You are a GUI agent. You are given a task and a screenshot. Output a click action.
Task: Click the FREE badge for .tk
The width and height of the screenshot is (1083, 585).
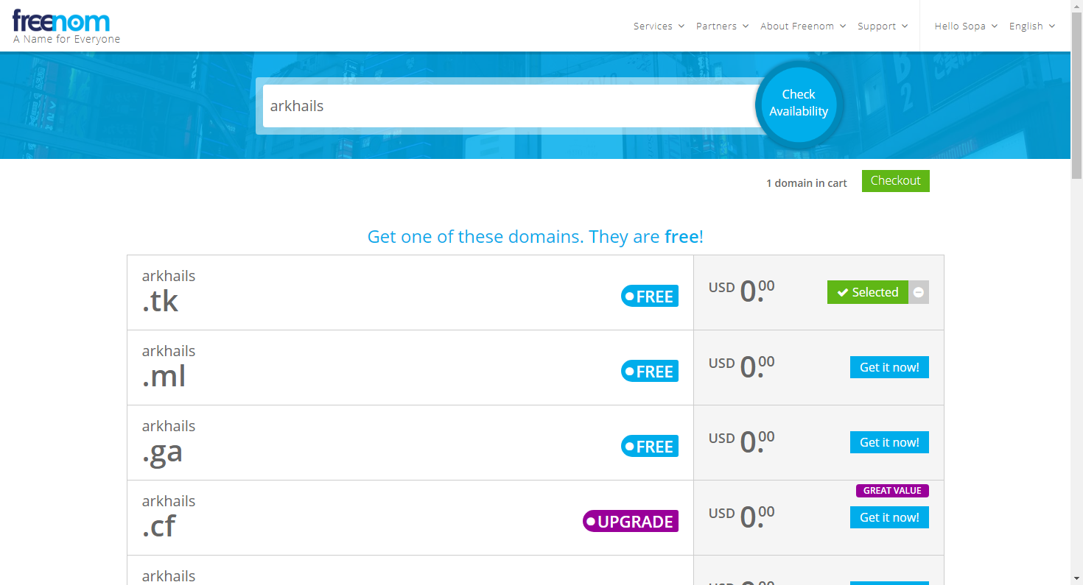click(x=650, y=297)
